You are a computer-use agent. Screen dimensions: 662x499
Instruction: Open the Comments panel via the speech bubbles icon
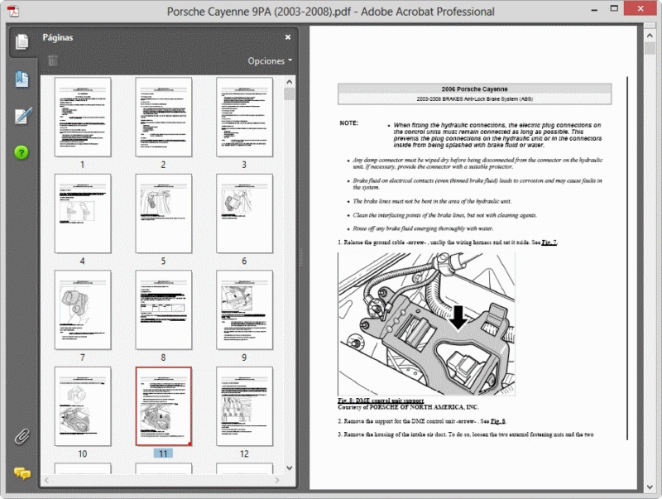(22, 473)
